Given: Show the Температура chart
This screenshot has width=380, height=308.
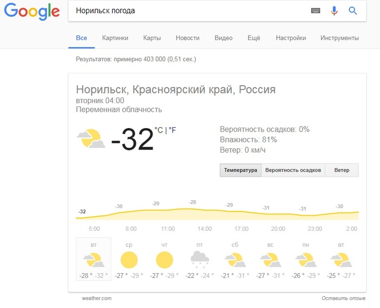Looking at the screenshot, I should pyautogui.click(x=240, y=170).
